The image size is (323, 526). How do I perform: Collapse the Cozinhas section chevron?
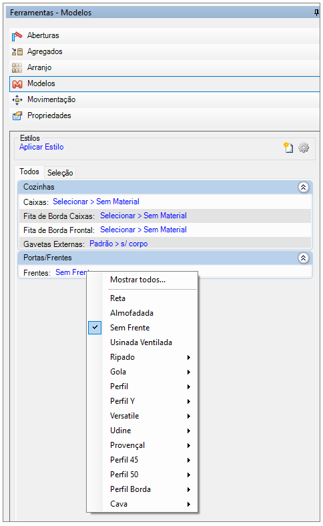[x=303, y=187]
